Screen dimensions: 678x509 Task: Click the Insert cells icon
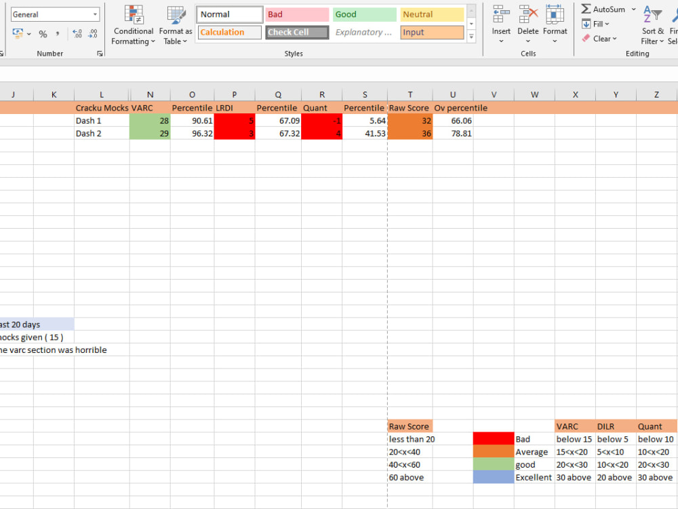click(x=501, y=14)
